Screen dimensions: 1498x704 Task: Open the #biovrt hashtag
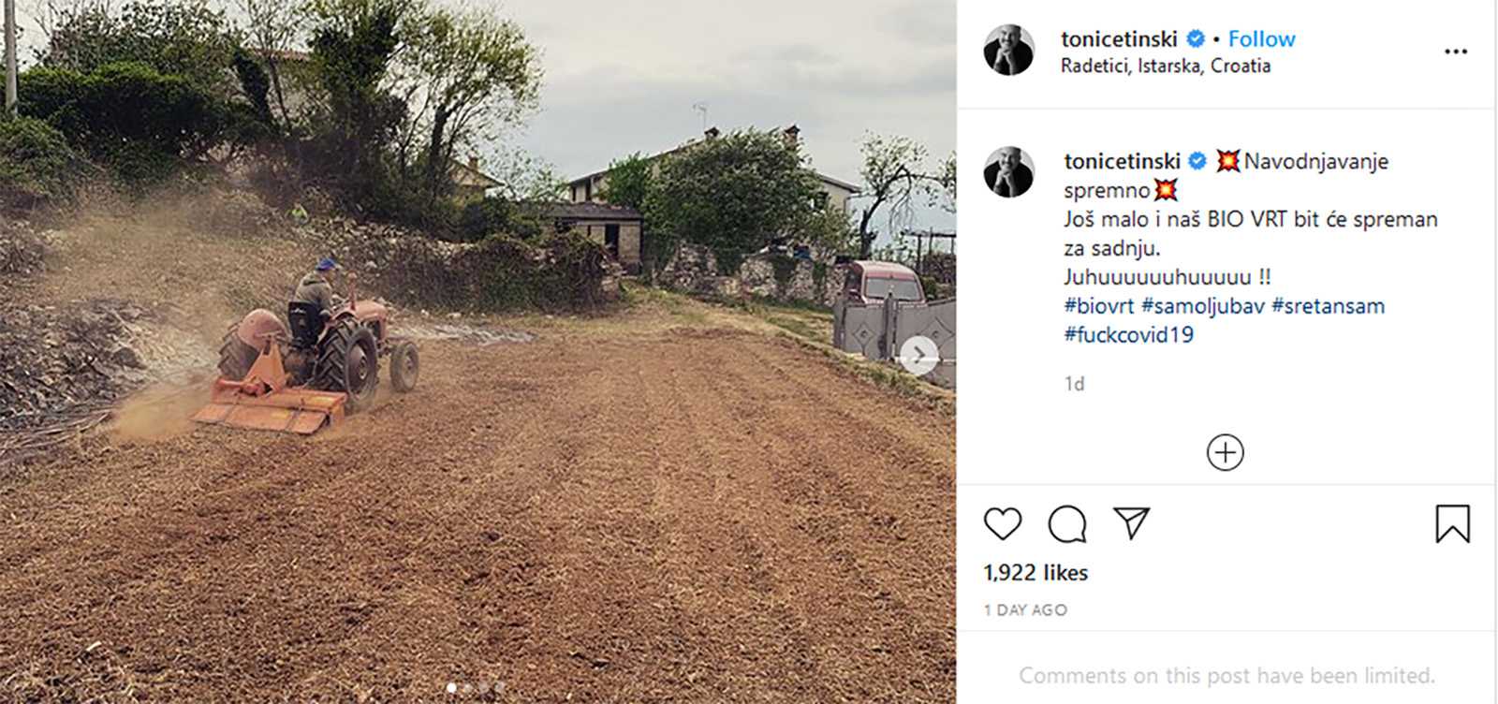[1098, 306]
